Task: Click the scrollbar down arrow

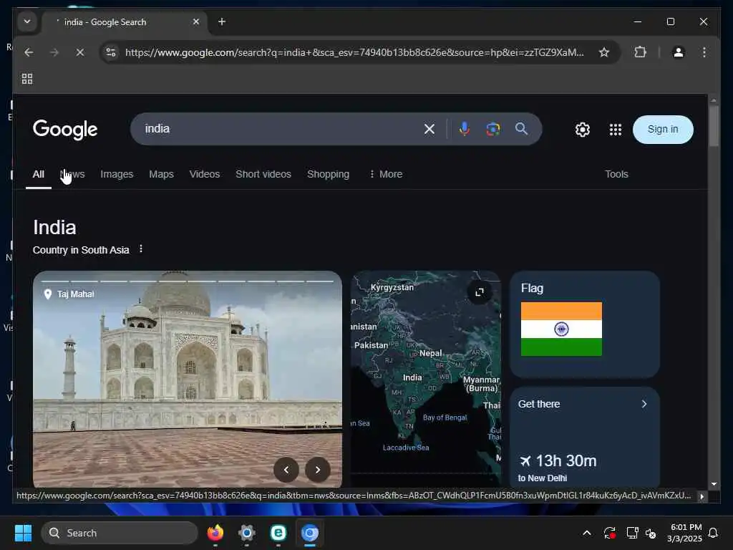Action: 714,484
